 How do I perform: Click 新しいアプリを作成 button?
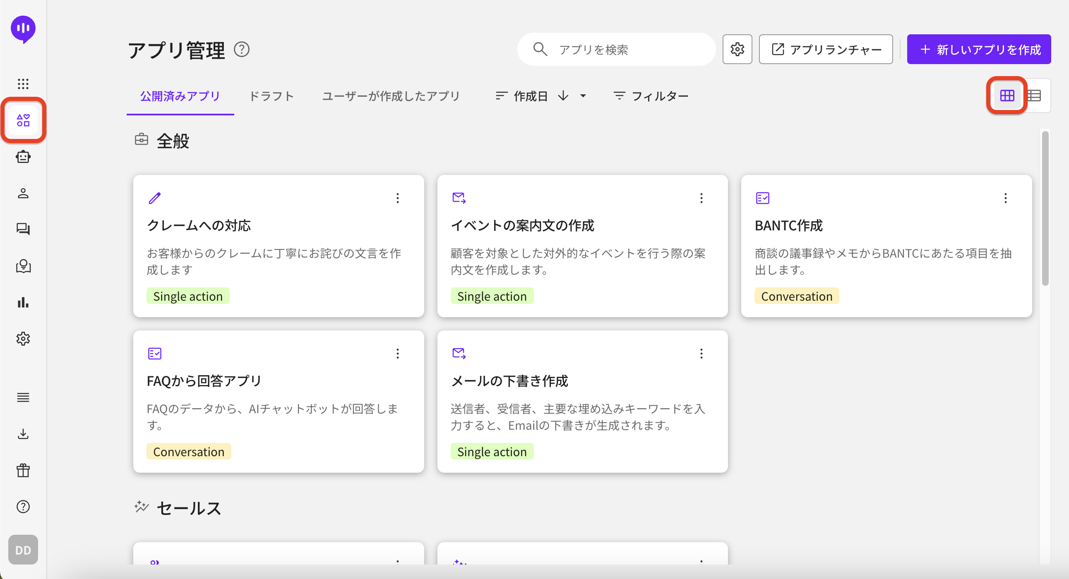tap(978, 49)
